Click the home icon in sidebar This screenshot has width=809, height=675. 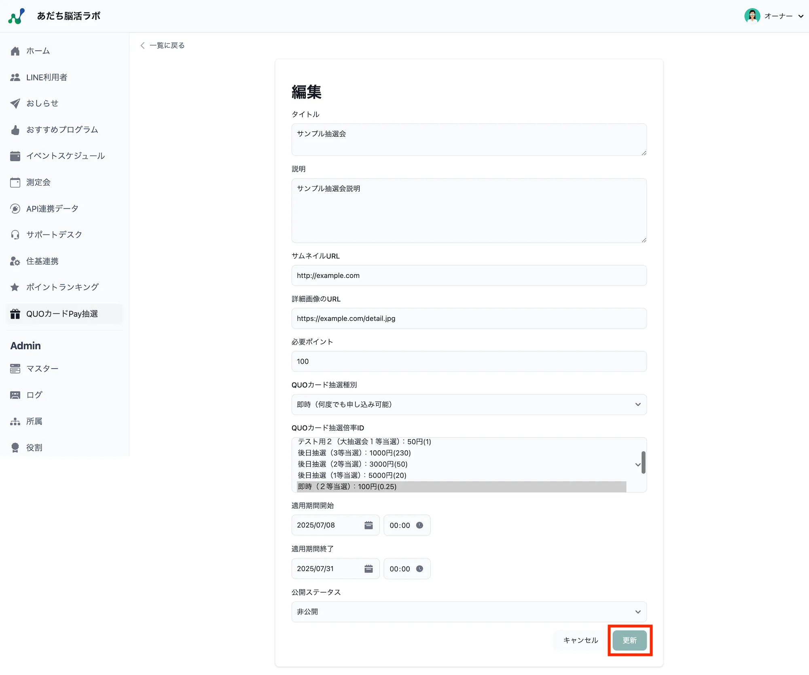(x=15, y=51)
